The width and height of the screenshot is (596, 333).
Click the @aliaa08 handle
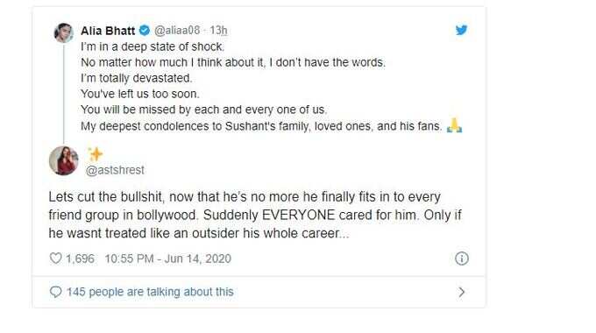[177, 31]
